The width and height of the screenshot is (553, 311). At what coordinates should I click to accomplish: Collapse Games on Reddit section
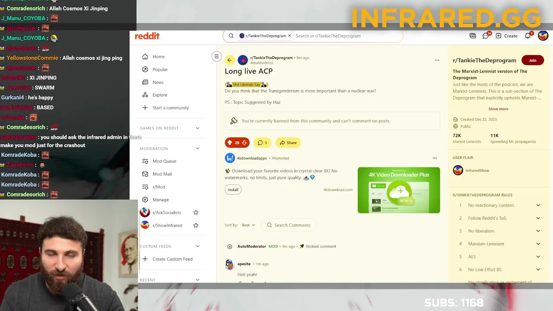click(x=197, y=128)
